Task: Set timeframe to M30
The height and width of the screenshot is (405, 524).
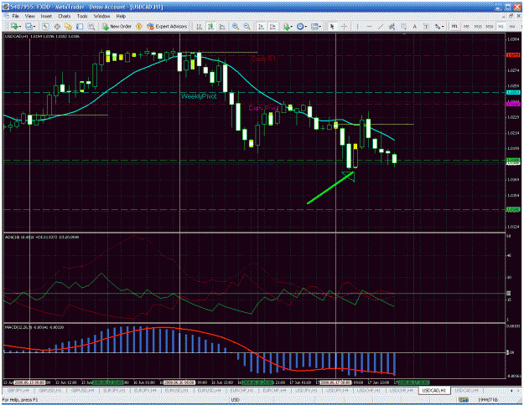Action: (490, 26)
